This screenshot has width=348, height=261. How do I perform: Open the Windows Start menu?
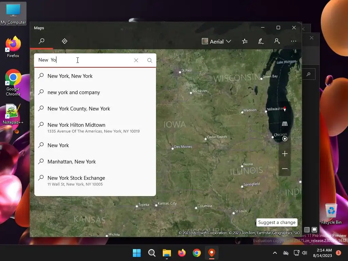[137, 253]
